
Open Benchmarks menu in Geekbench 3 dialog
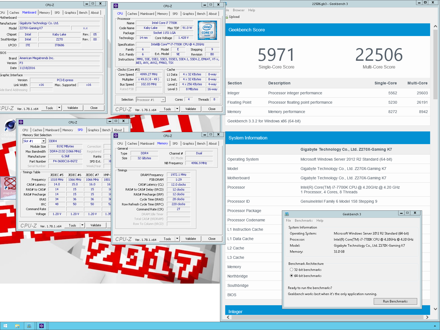304,221
